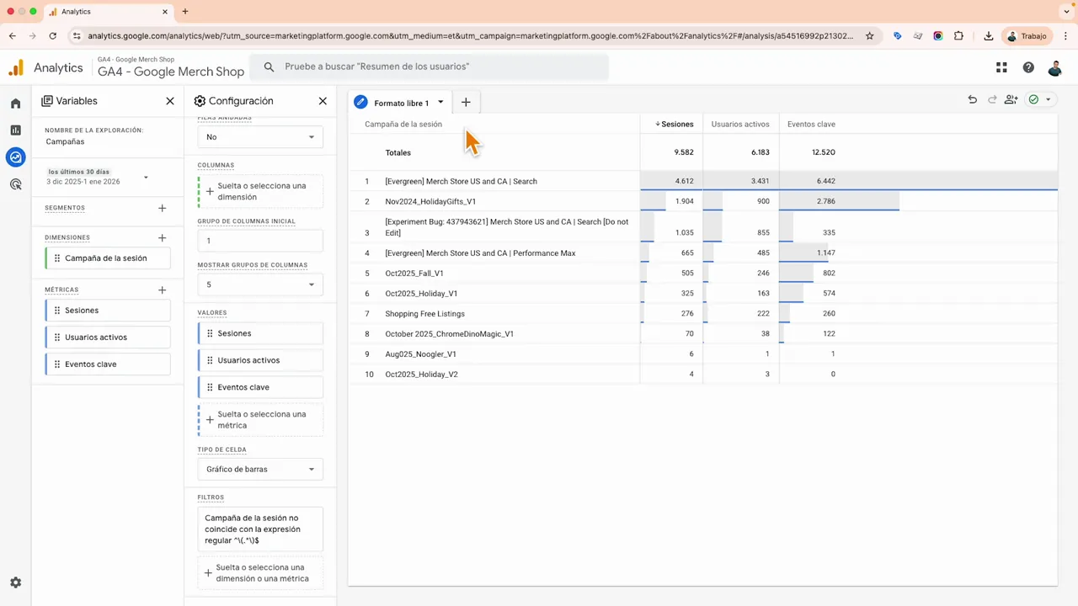Click the Google Analytics logo
Viewport: 1078px width, 606px height.
coord(16,68)
